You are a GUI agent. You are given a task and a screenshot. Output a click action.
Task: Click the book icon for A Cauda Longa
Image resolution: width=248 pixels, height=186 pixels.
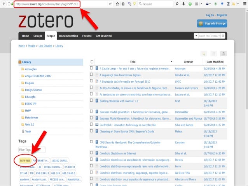click(x=97, y=68)
